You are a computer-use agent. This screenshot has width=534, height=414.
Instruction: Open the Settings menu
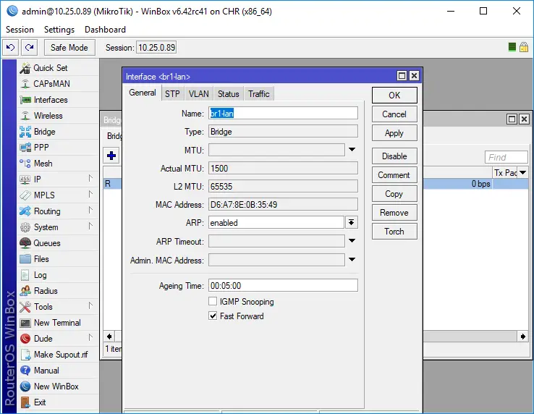click(x=59, y=30)
